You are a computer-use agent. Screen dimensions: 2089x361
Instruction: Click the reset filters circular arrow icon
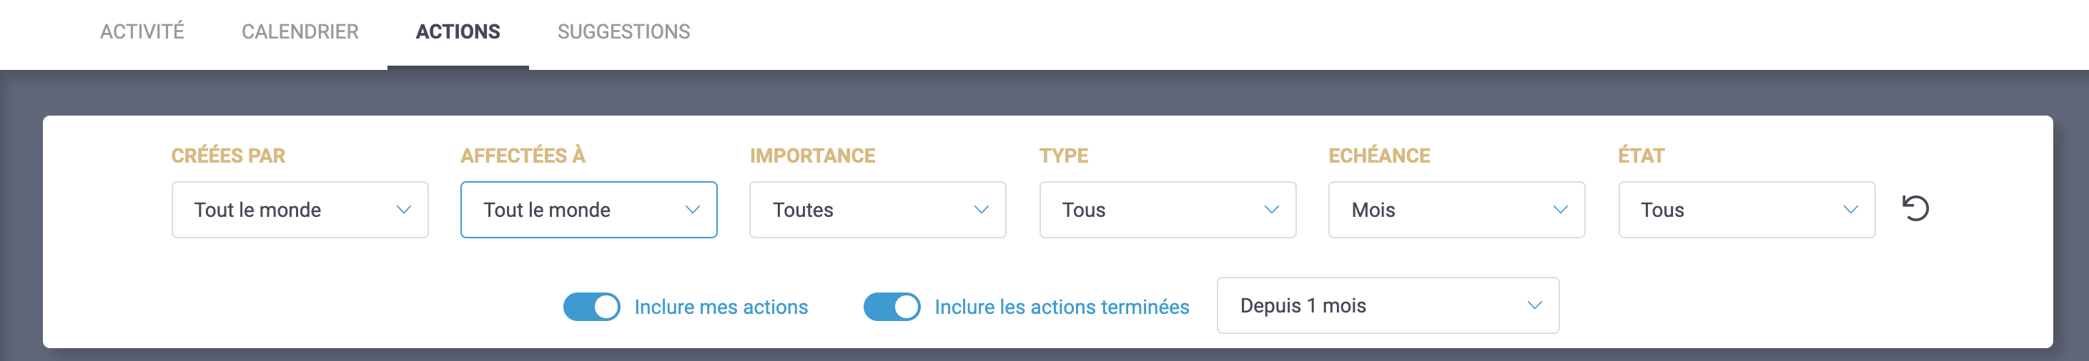point(1915,209)
